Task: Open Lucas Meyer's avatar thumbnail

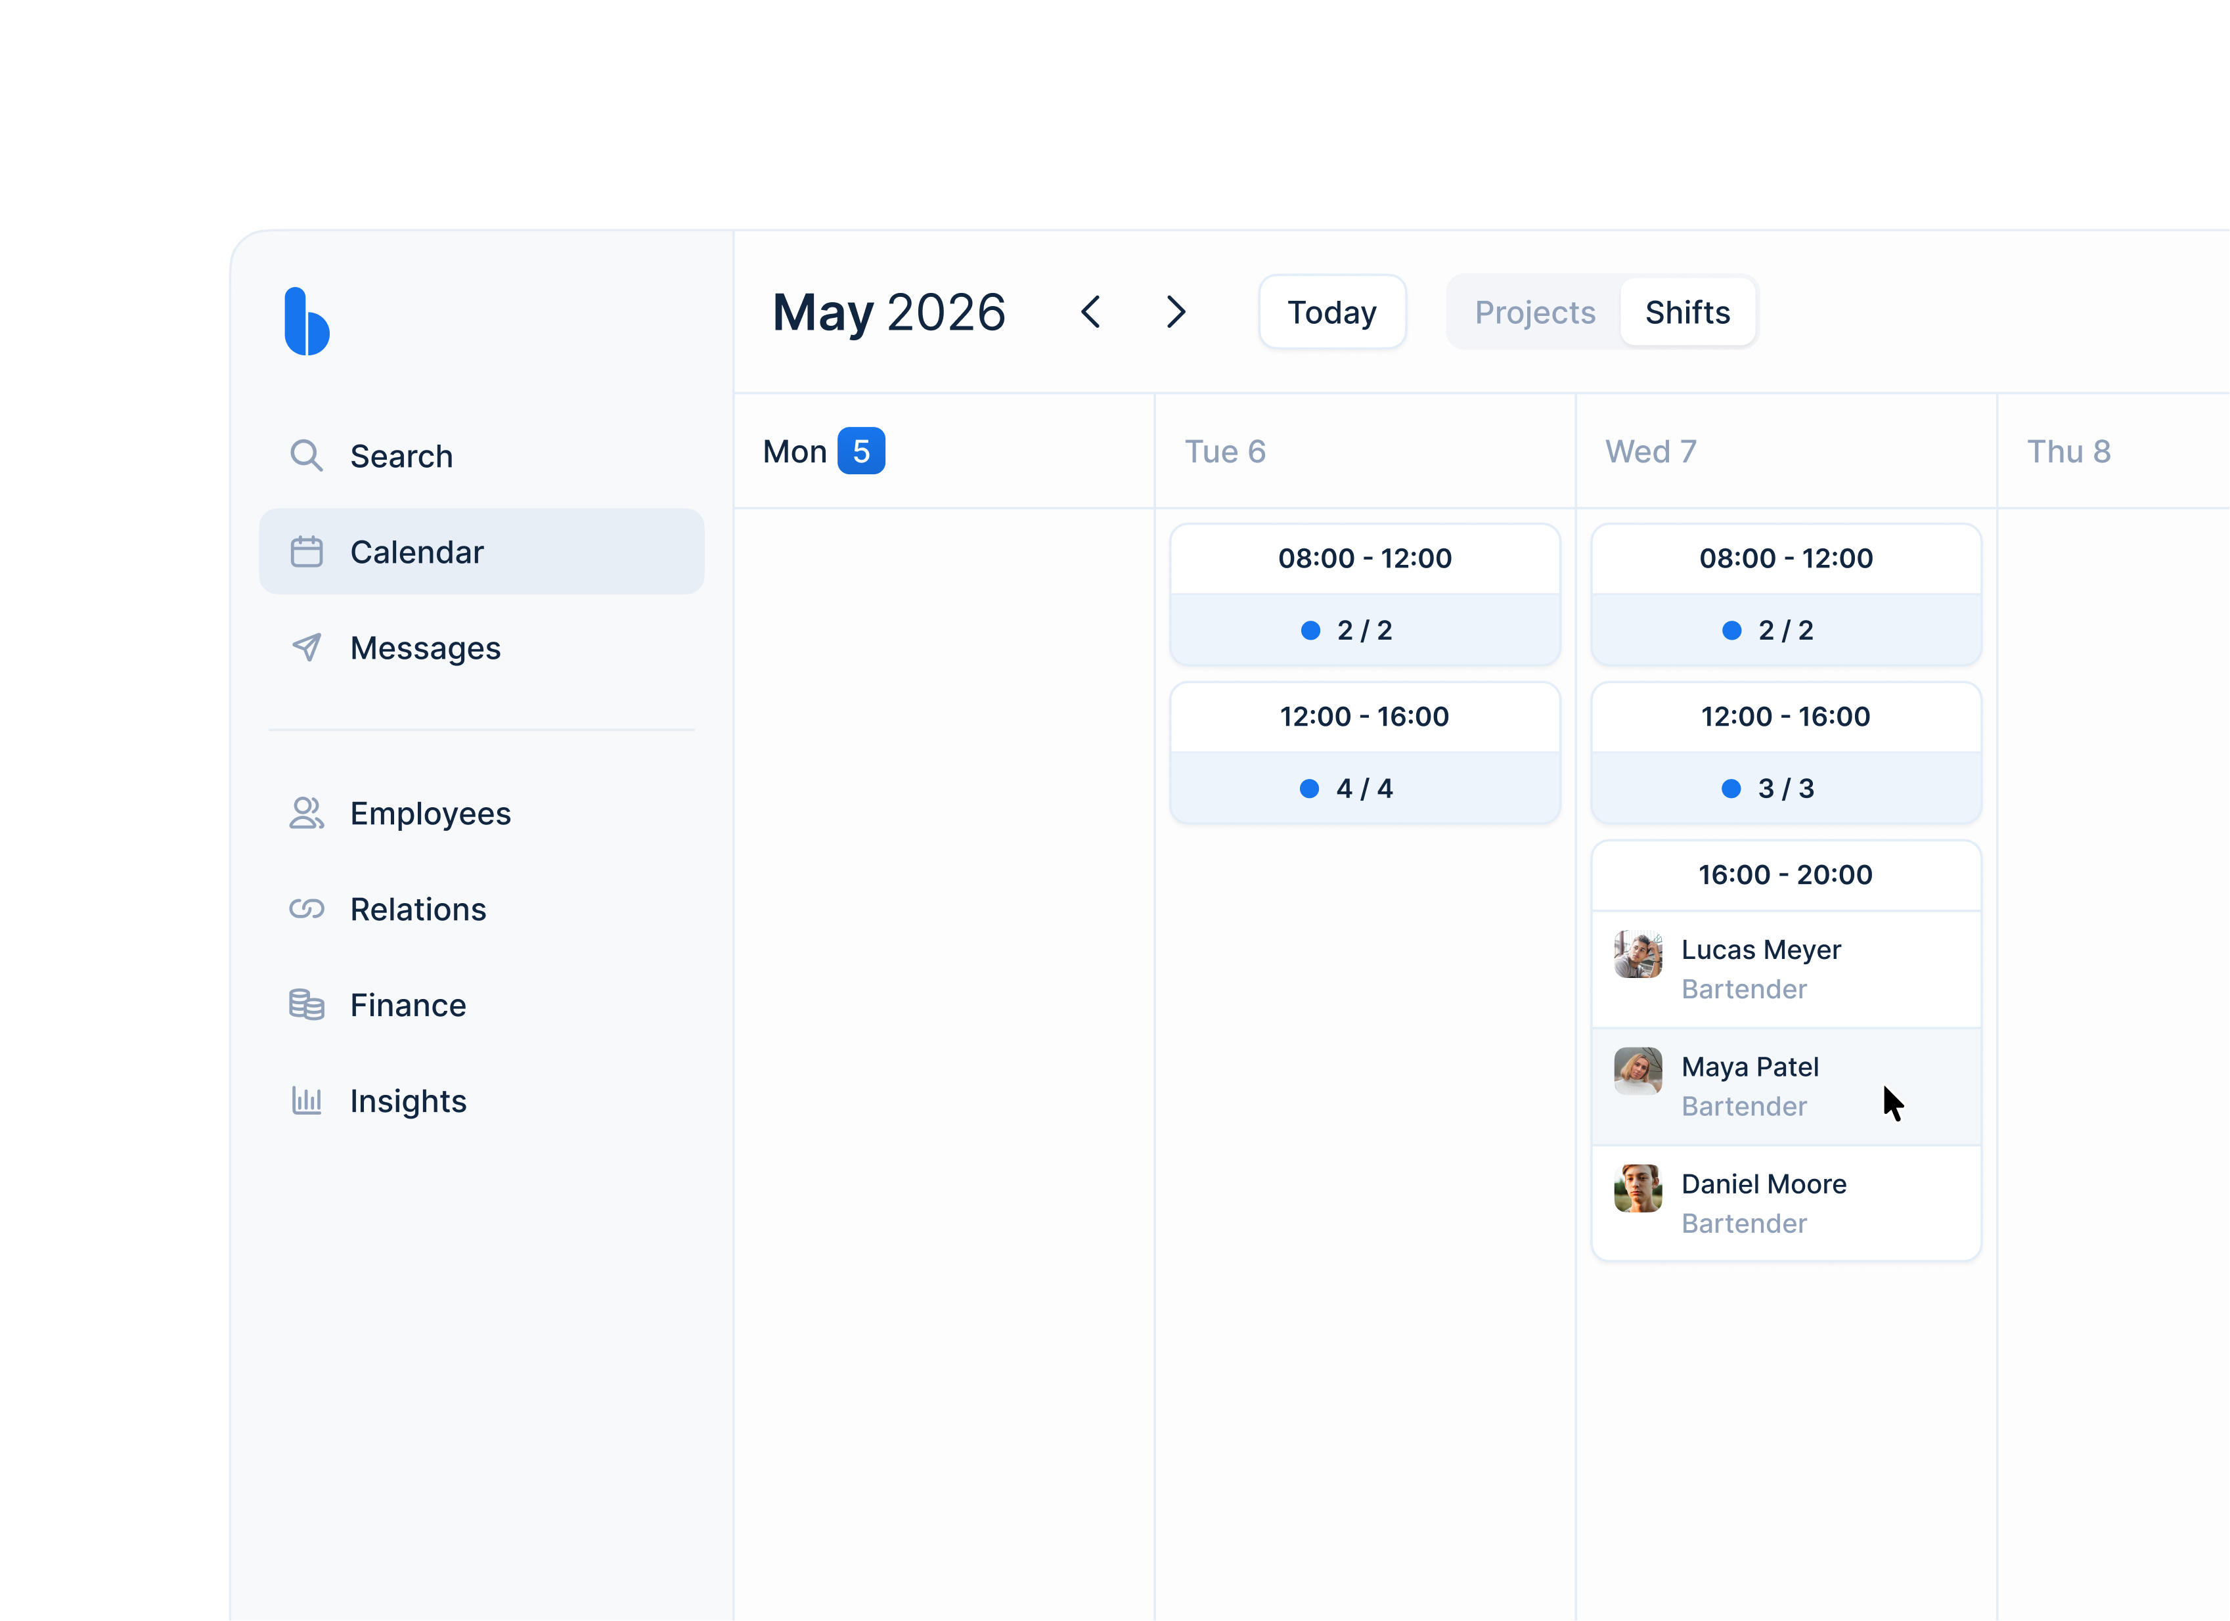Action: click(1637, 954)
